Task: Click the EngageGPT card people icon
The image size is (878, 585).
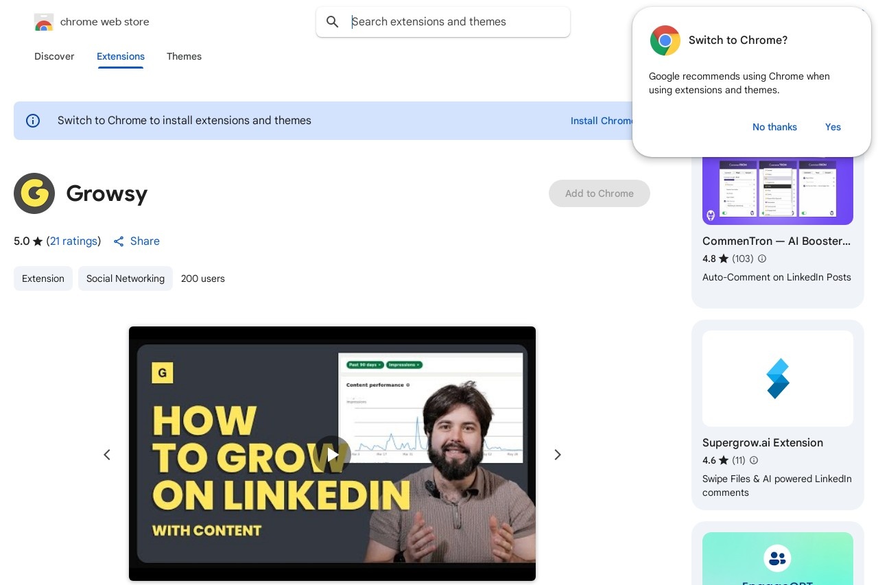Action: pos(777,558)
